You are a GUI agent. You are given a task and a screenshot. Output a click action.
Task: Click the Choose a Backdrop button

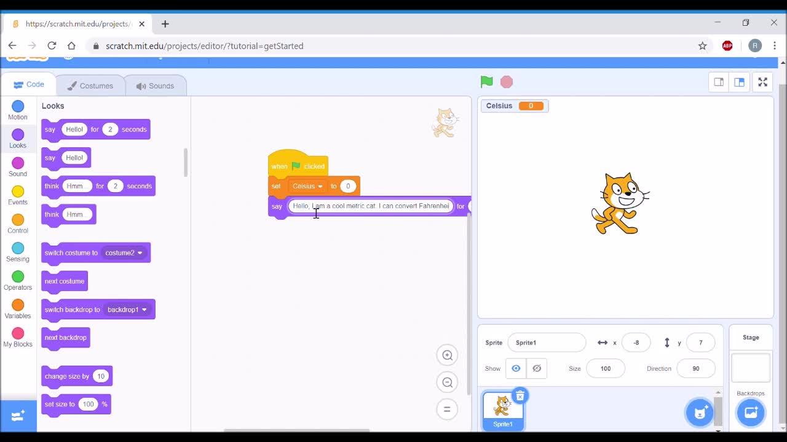[751, 413]
